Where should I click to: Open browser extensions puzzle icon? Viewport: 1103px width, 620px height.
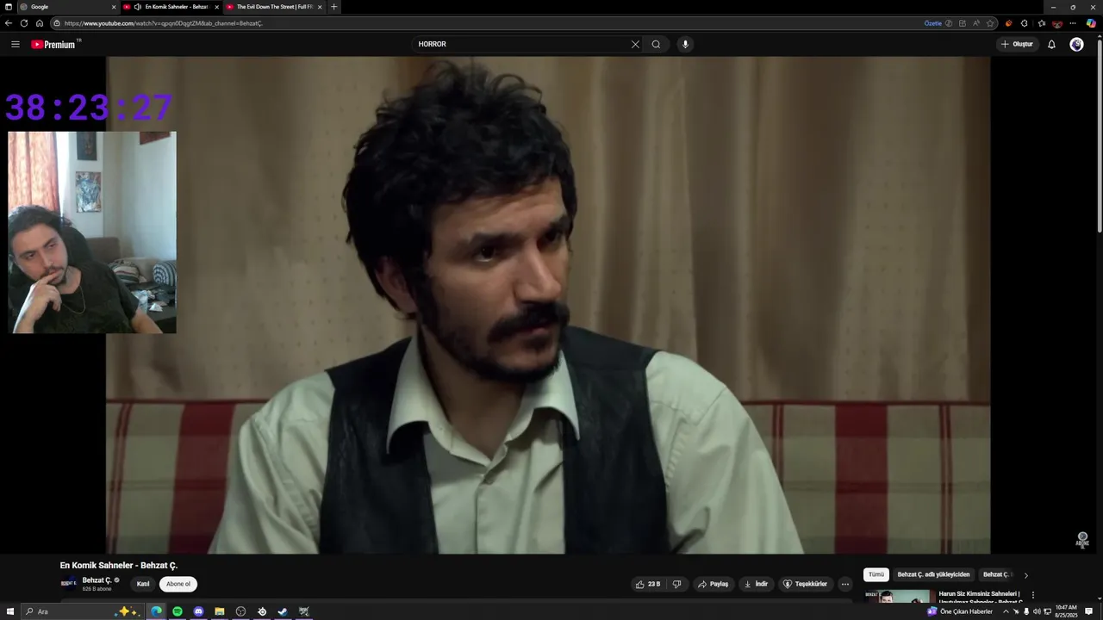coord(1024,23)
